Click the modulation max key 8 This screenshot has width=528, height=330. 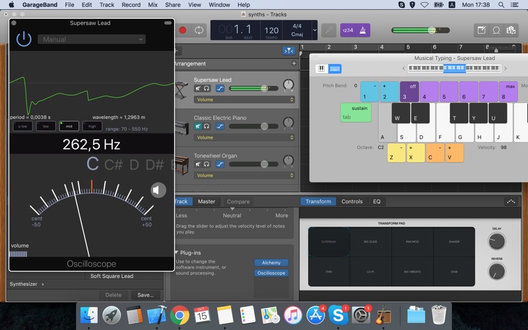coord(508,92)
